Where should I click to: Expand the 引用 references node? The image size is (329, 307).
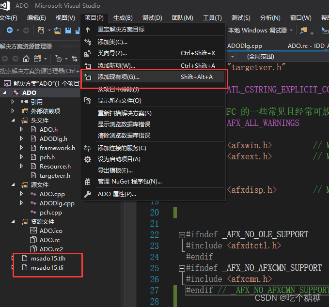(x=13, y=102)
